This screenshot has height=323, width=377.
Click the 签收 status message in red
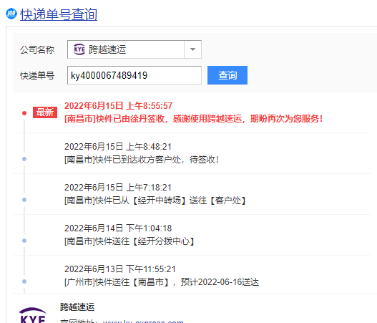point(194,119)
